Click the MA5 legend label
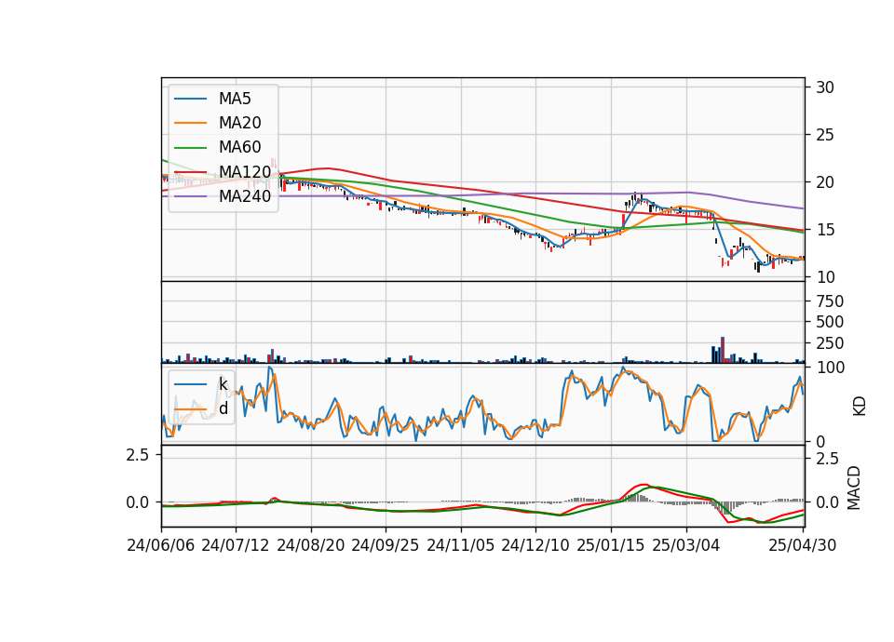Viewport: 894px width, 642px height. (235, 99)
